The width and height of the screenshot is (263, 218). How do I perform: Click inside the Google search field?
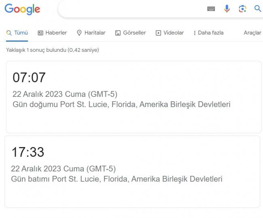tap(131, 9)
